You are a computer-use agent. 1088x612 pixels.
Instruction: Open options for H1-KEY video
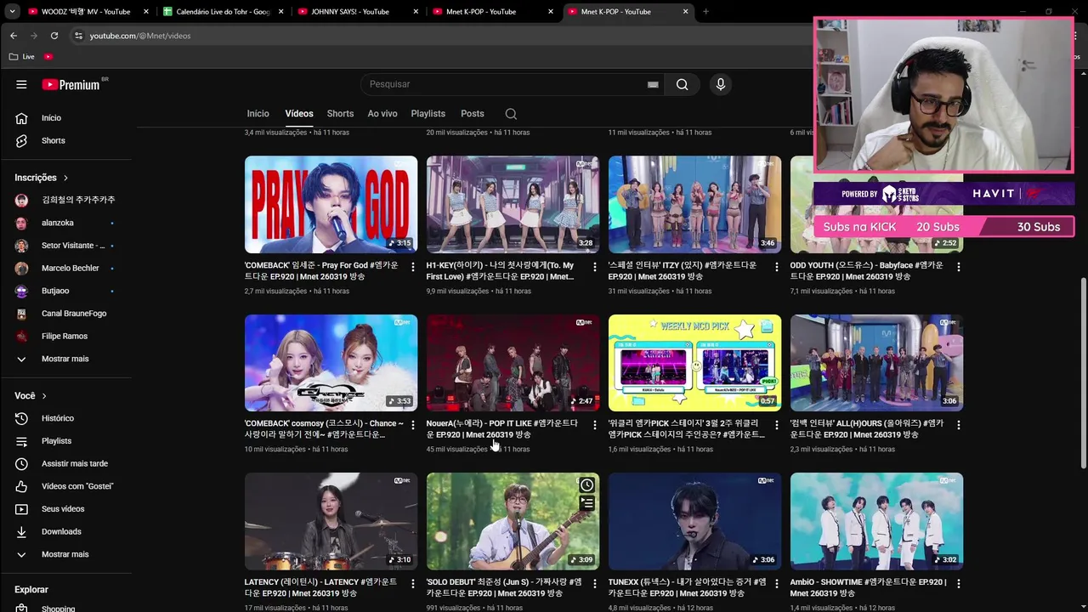595,266
